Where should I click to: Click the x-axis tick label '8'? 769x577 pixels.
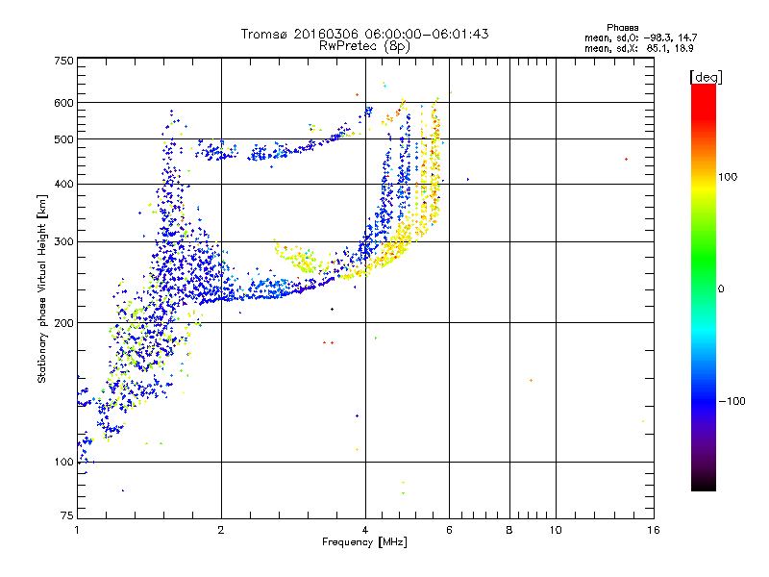tap(509, 530)
